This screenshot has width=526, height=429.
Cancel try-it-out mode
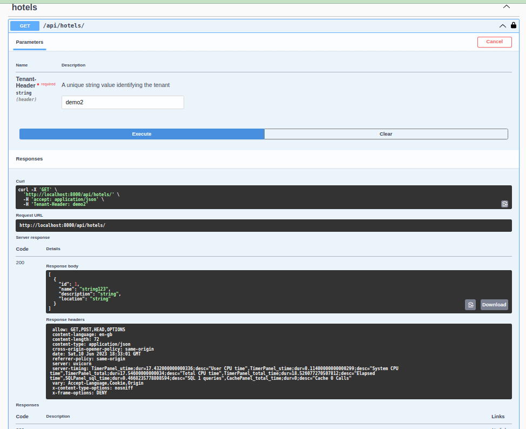[x=494, y=42]
